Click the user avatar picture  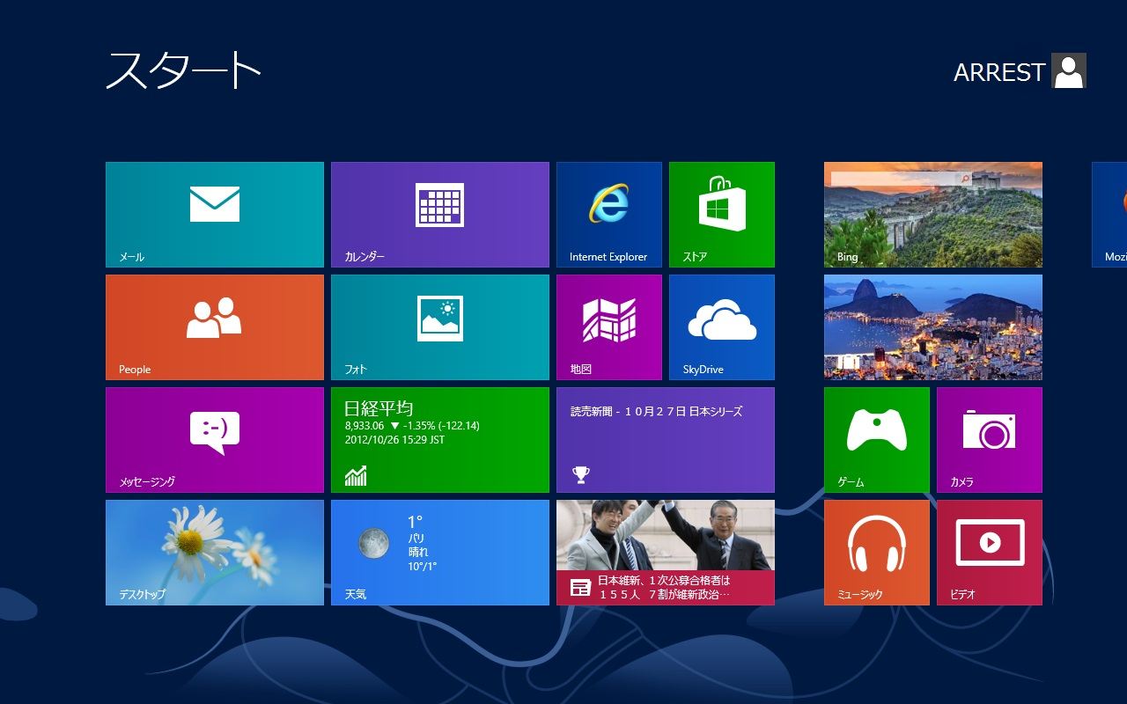(x=1069, y=70)
